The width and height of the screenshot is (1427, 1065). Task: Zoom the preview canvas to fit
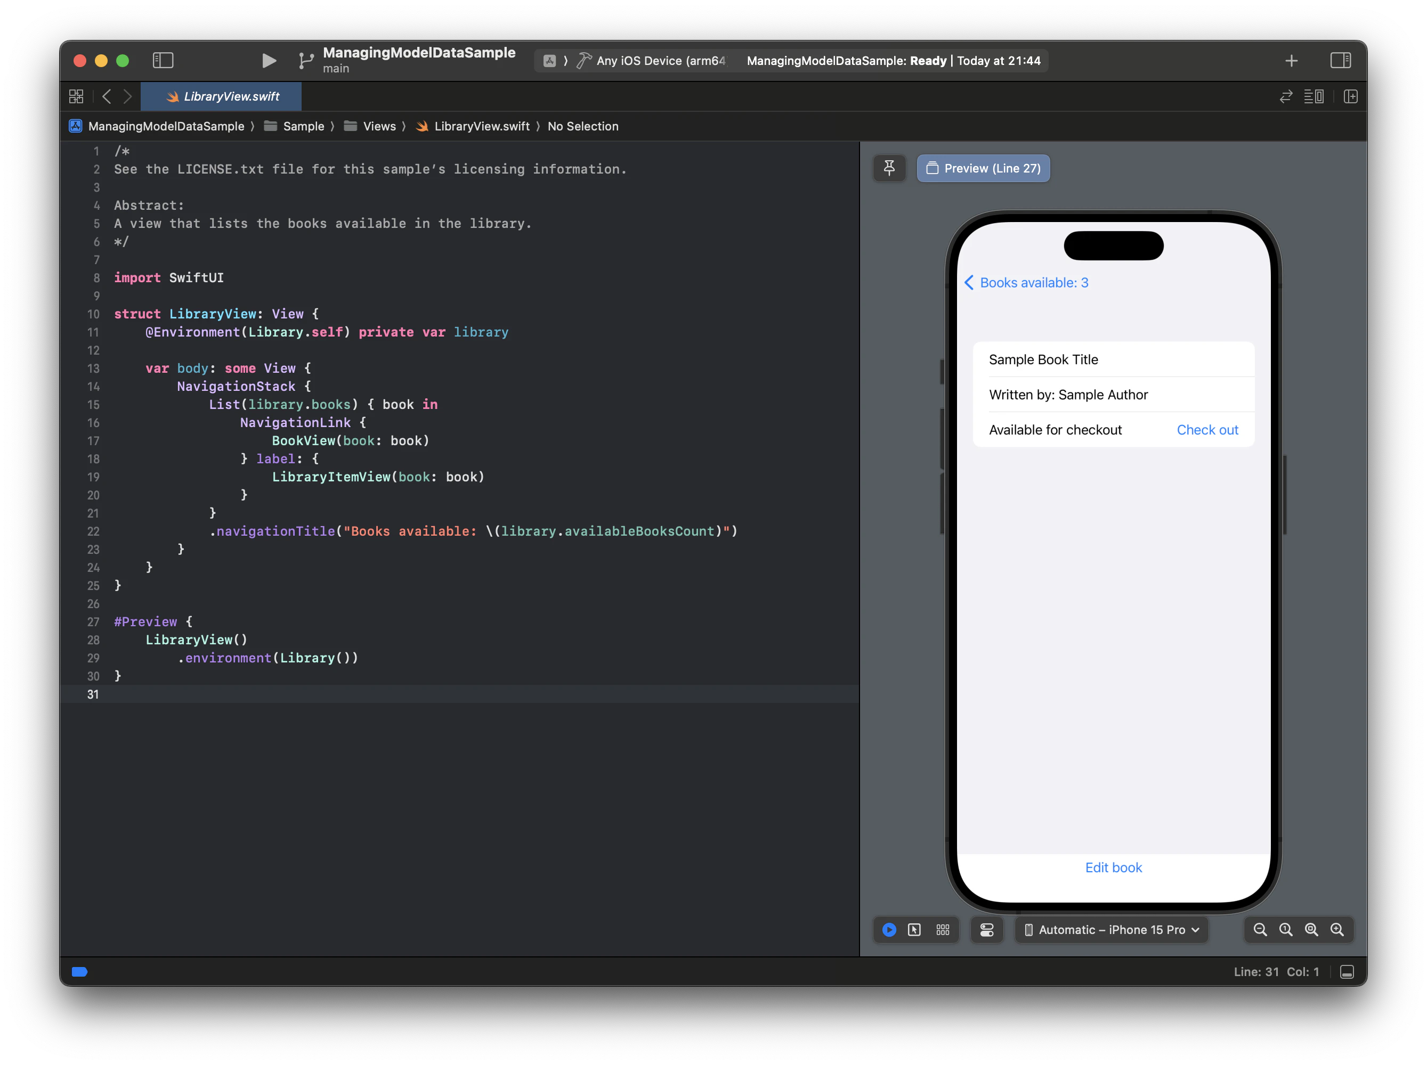(1311, 930)
